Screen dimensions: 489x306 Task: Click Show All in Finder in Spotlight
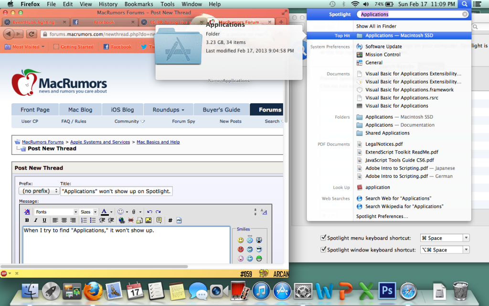[x=376, y=26]
